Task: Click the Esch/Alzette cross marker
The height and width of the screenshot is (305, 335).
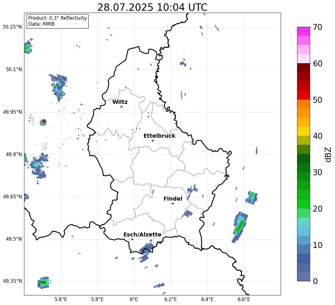Action: coord(132,239)
